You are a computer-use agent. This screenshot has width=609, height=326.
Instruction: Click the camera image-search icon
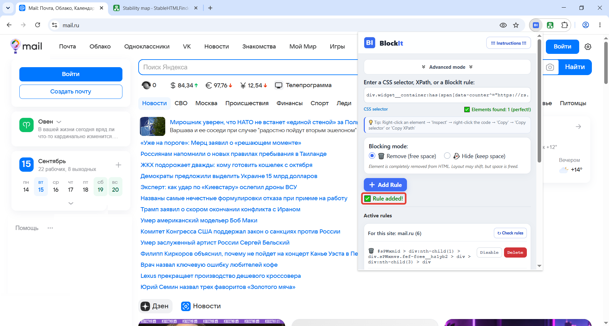(x=550, y=67)
